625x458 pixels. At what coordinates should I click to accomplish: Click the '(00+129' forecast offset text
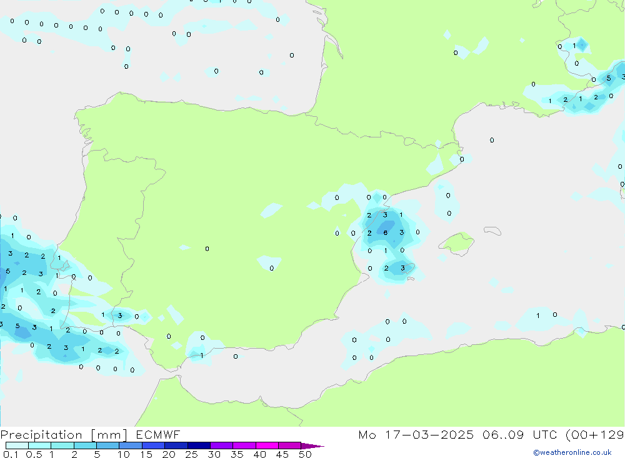[595, 434]
